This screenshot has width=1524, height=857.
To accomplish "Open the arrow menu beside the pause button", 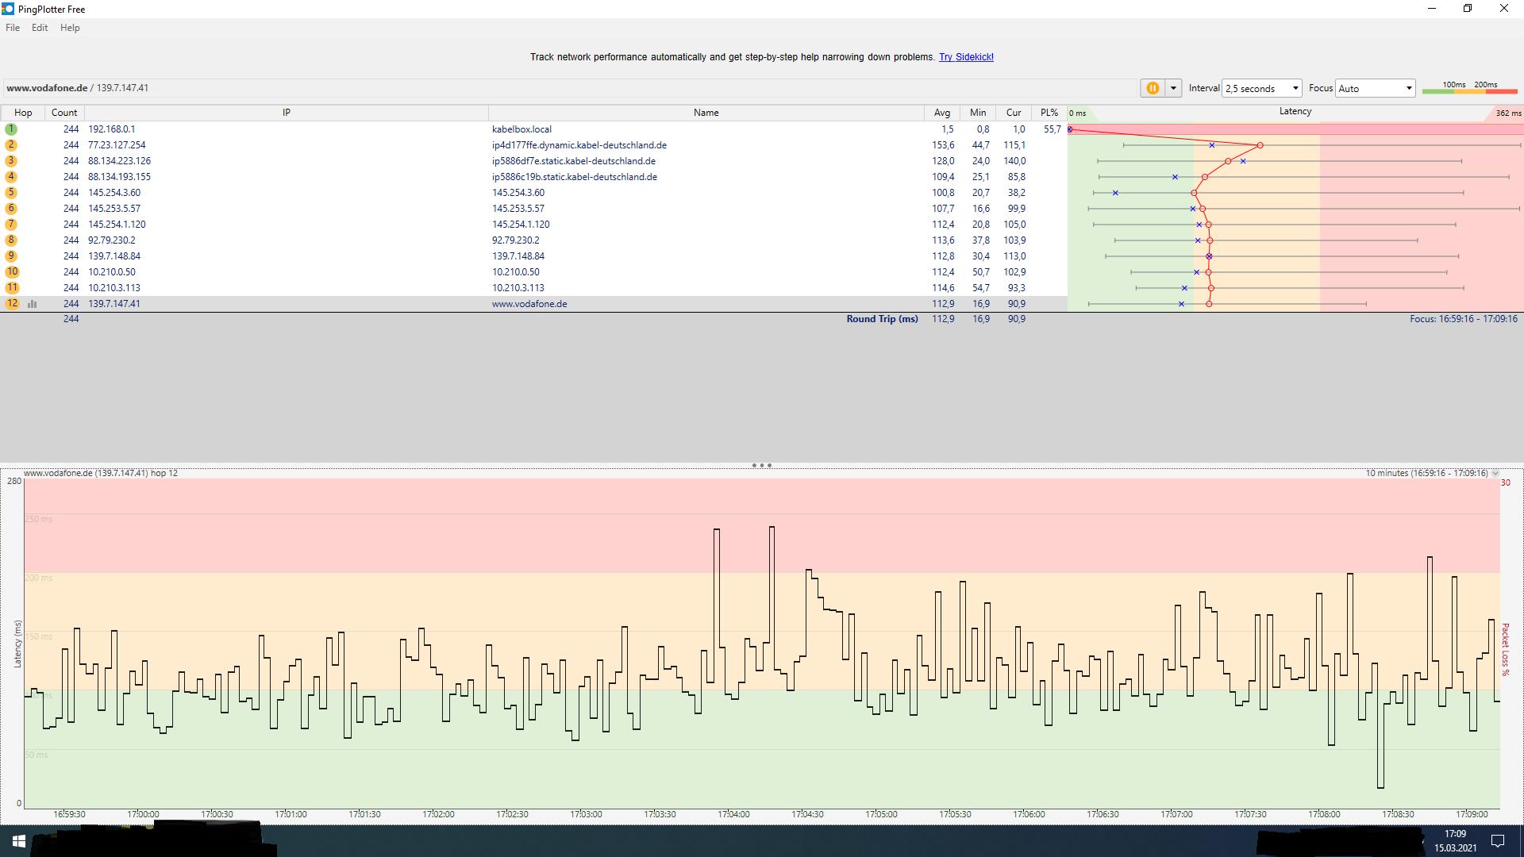I will pyautogui.click(x=1173, y=88).
